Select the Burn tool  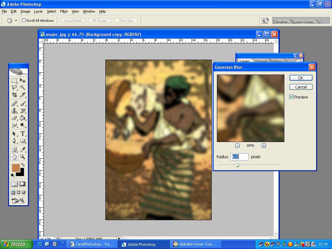pos(22,125)
